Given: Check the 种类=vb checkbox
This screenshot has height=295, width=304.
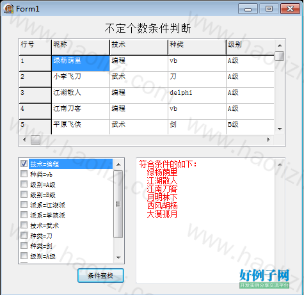Looking at the screenshot, I should tap(24, 174).
